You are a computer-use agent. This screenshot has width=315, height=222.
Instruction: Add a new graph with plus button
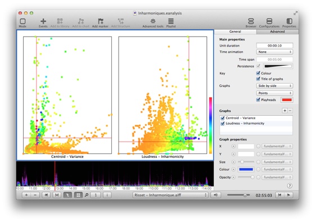pyautogui.click(x=285, y=111)
